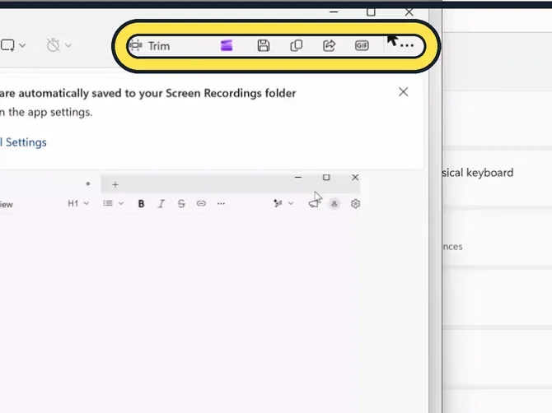Image resolution: width=552 pixels, height=413 pixels.
Task: Open the See more three-dot menu
Action: (407, 46)
